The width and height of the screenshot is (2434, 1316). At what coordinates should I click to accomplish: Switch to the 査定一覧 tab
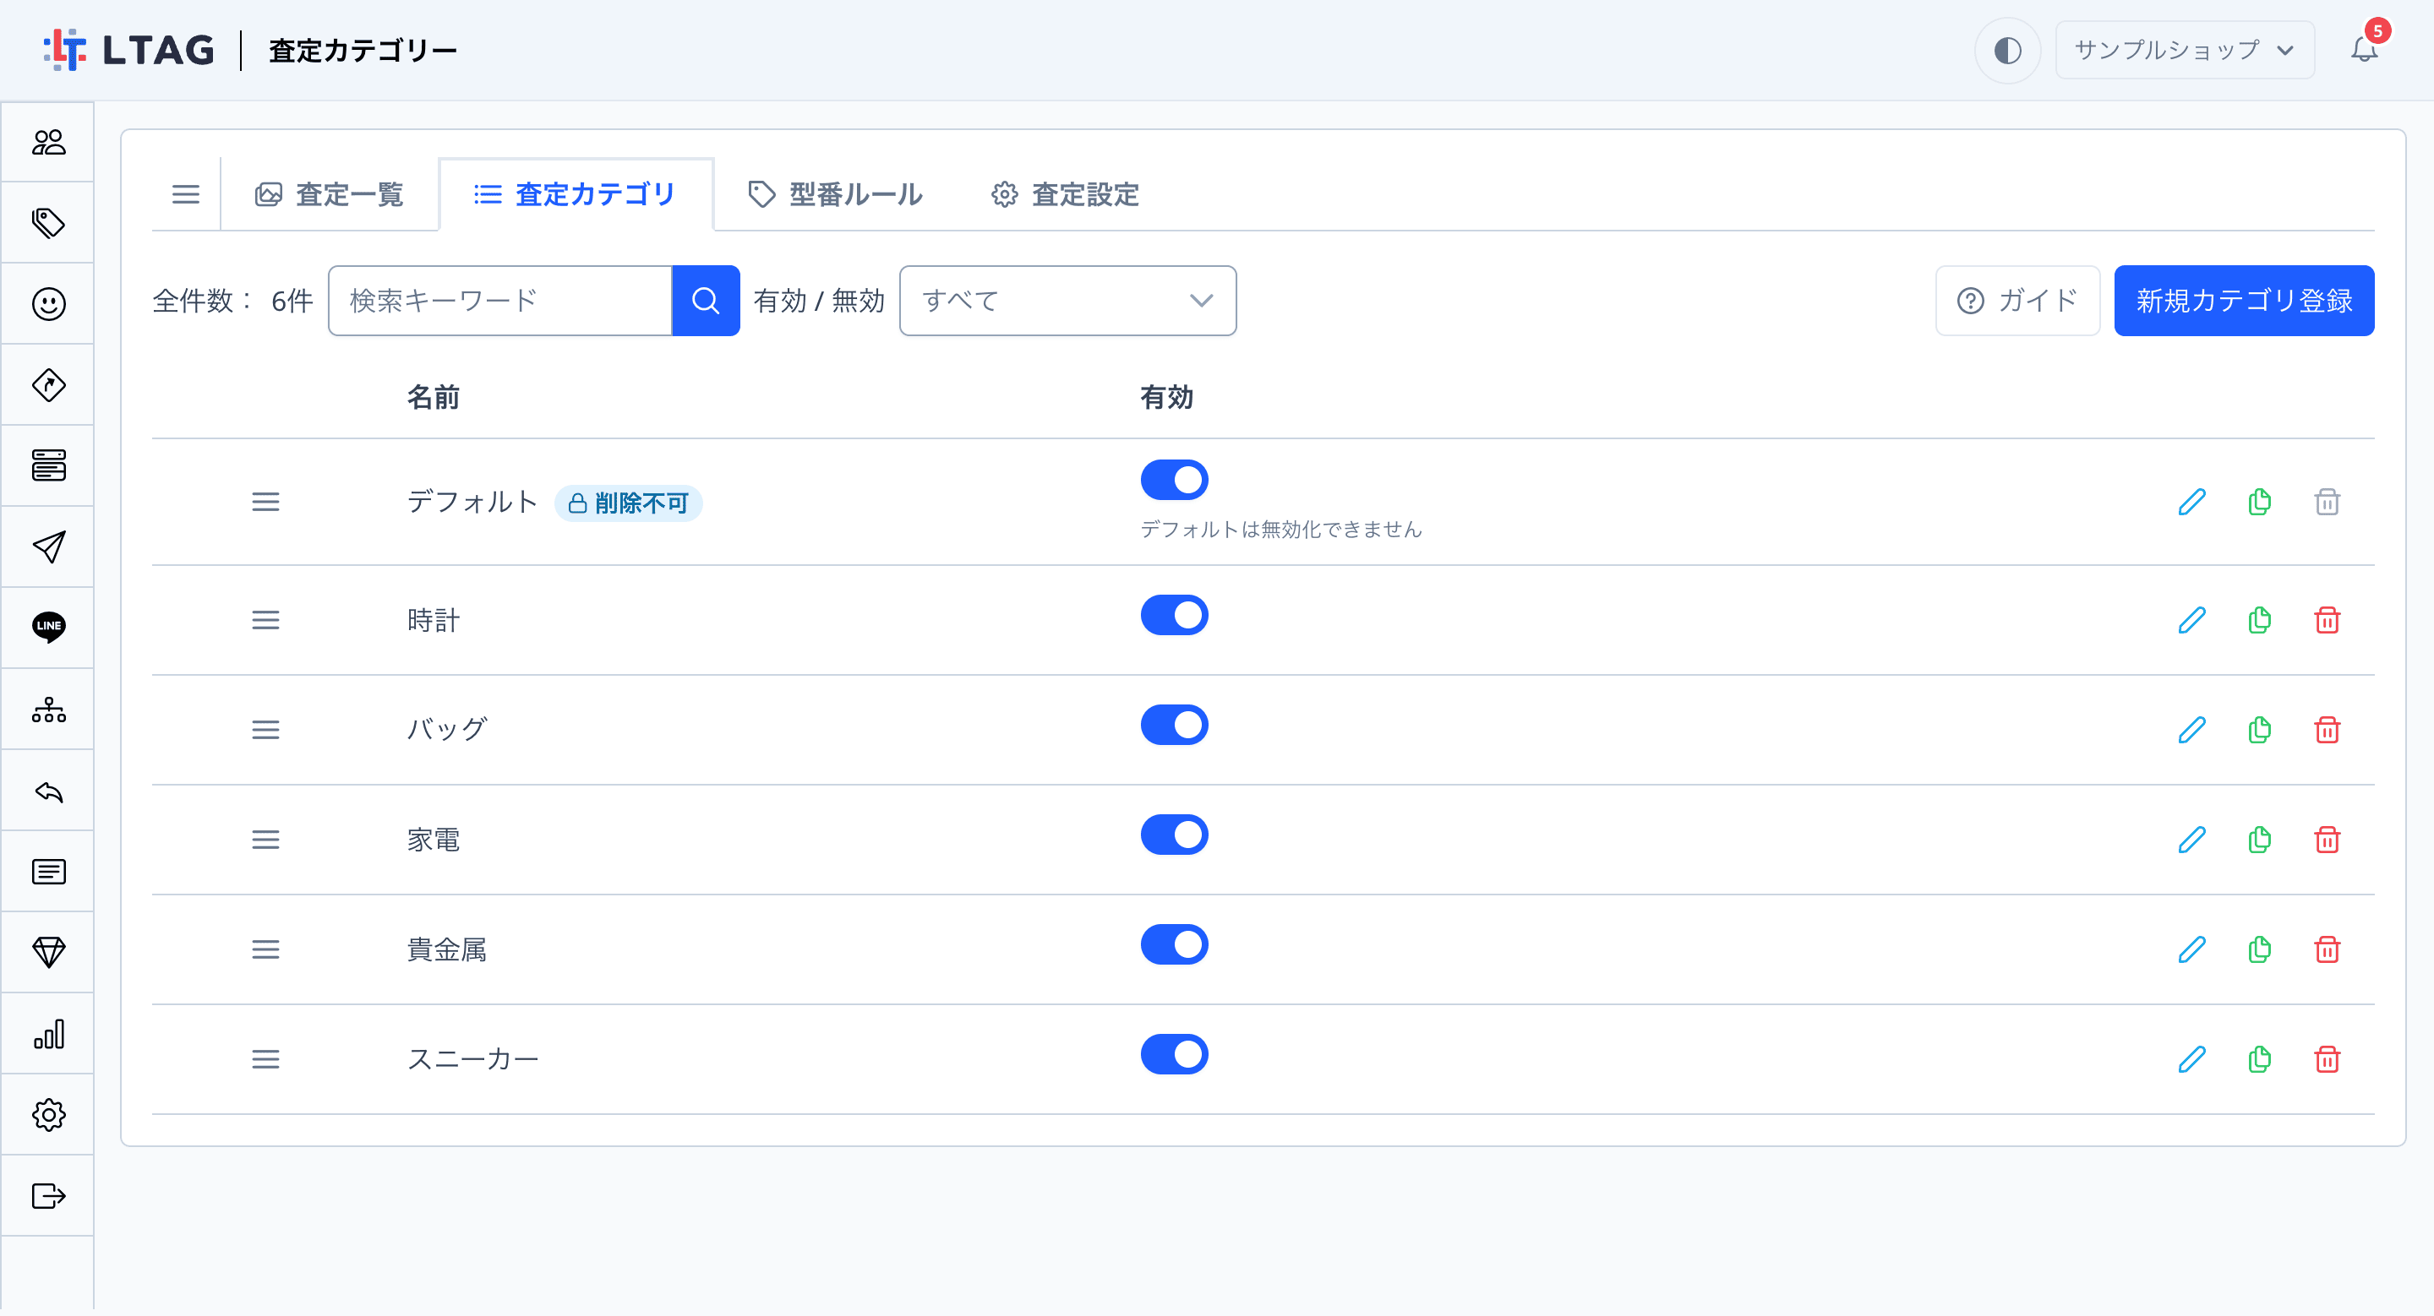click(329, 194)
